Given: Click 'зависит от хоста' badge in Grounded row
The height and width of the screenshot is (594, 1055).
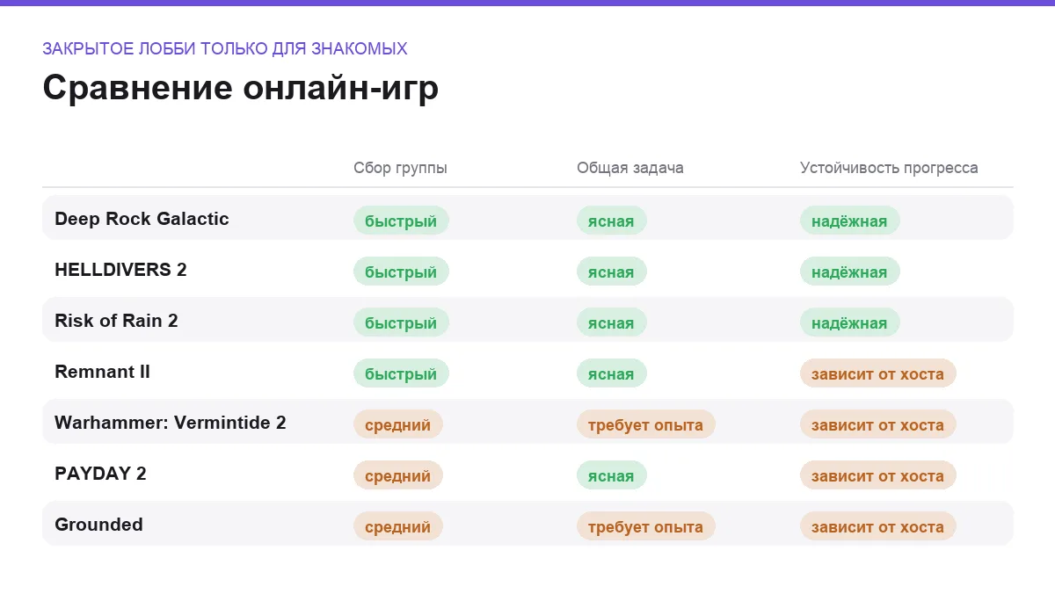Looking at the screenshot, I should pos(877,526).
